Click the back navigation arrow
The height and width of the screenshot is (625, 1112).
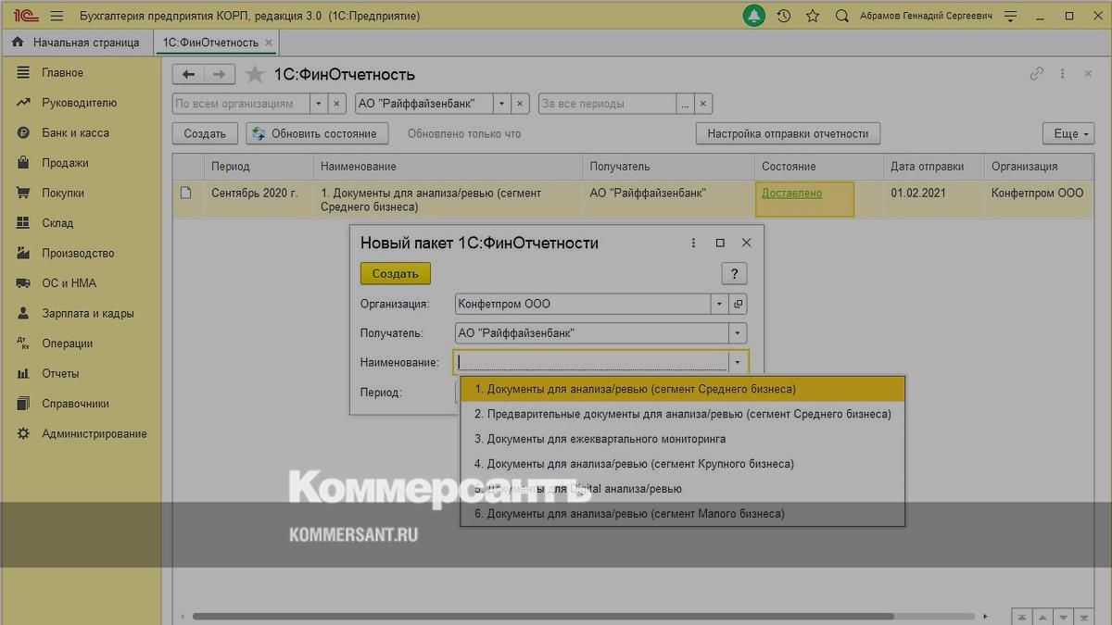pos(189,75)
